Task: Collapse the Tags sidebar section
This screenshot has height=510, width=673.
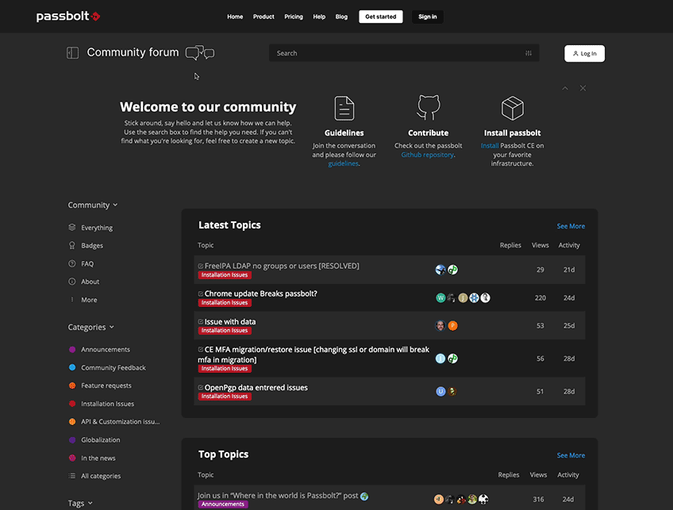Action: 80,503
